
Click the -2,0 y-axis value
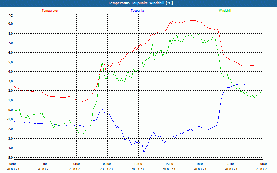pos(10,129)
